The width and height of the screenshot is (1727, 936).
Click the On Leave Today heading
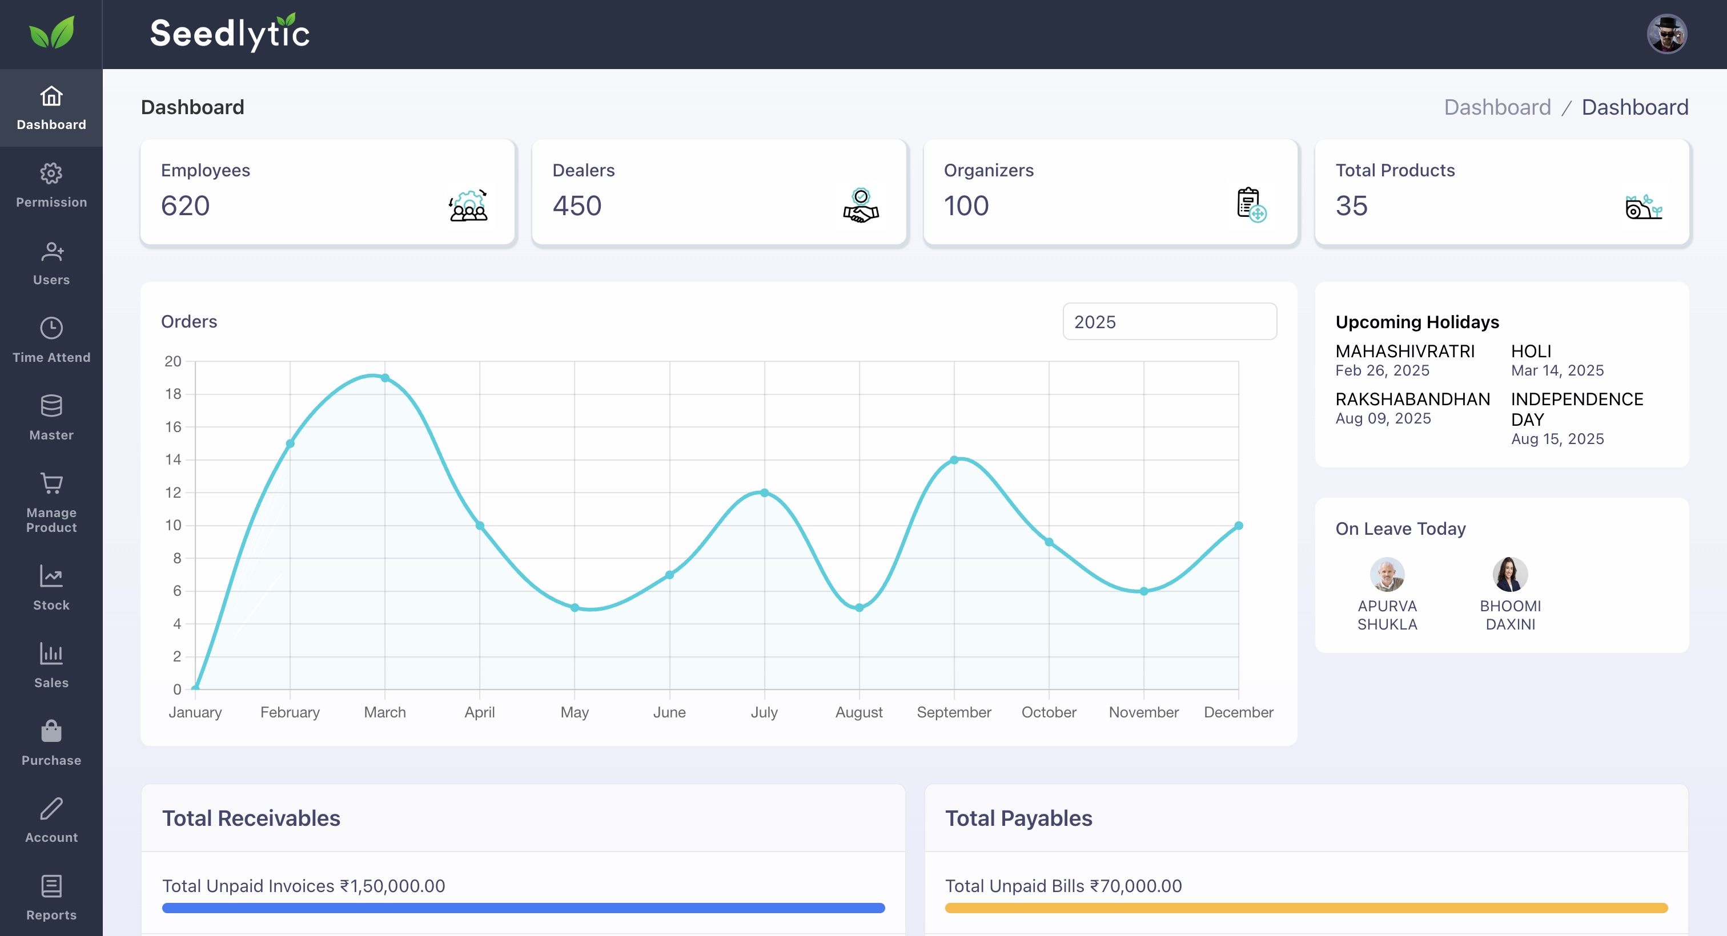1400,528
